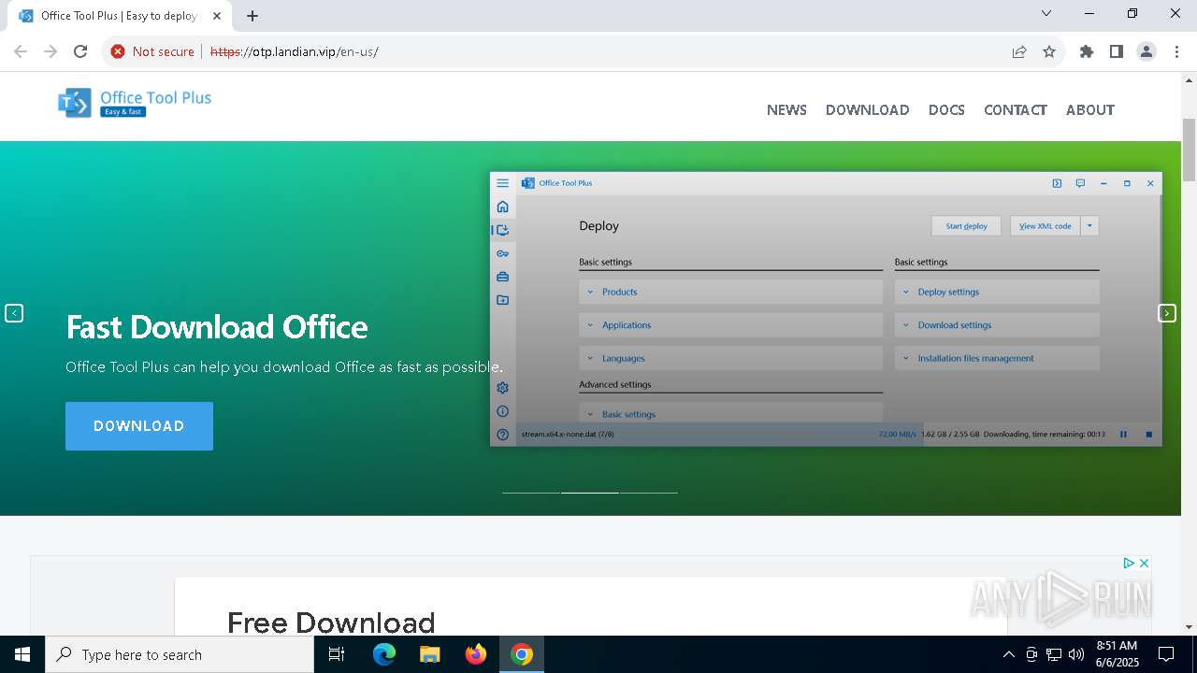
Task: Click the Free Download ad text
Action: tap(331, 623)
